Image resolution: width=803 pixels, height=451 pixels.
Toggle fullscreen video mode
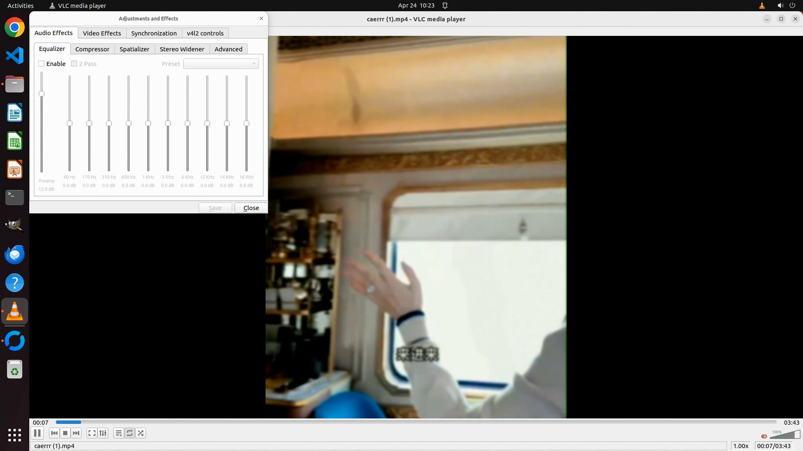(92, 433)
